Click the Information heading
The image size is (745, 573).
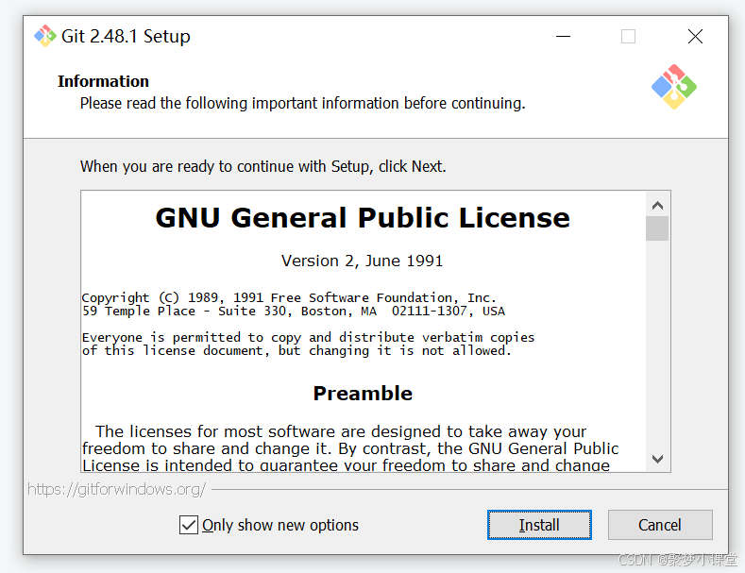coord(103,81)
